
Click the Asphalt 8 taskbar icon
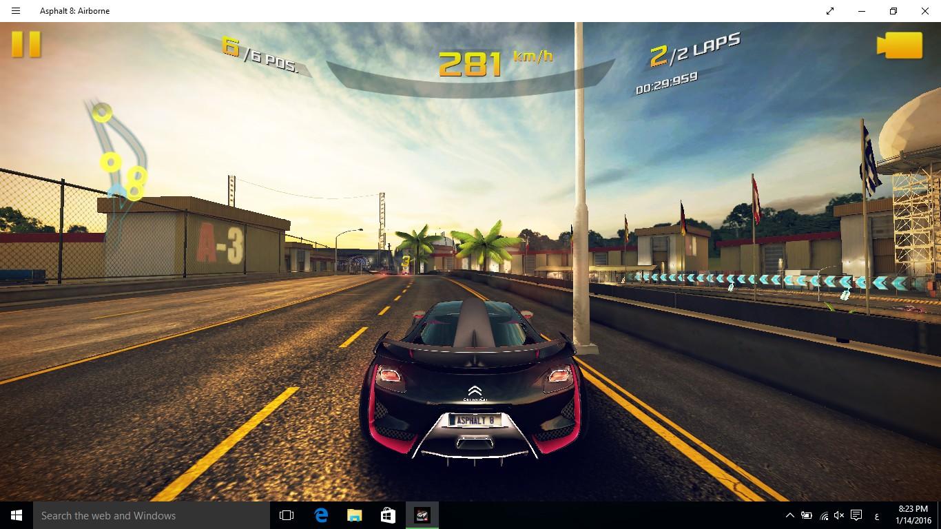point(422,515)
